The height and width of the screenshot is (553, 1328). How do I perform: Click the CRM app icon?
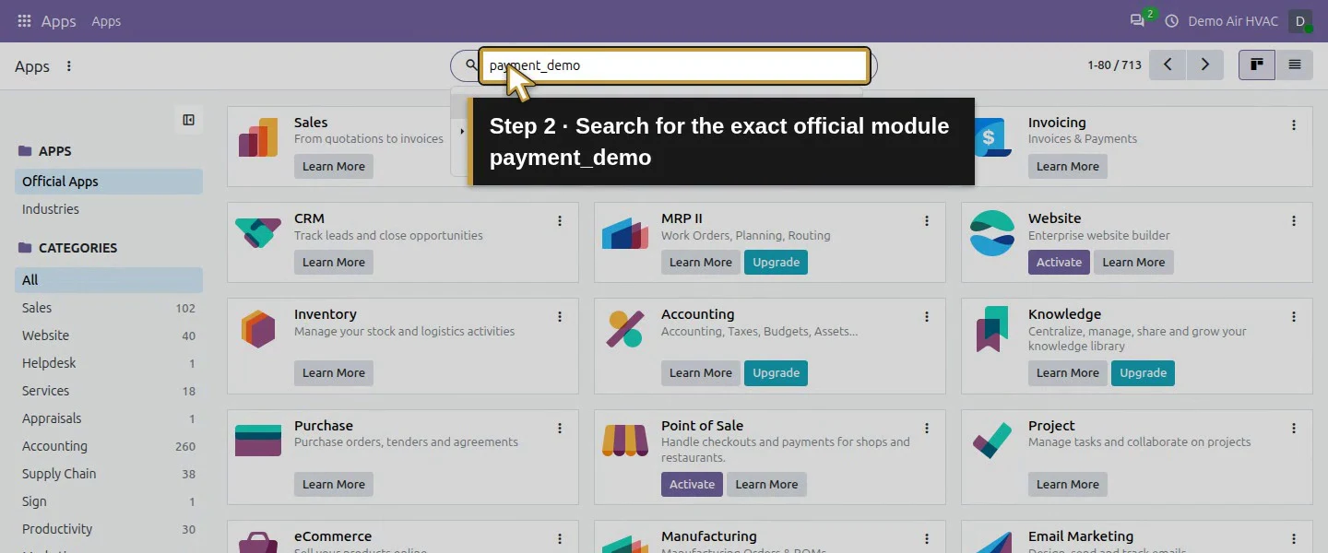coord(258,233)
